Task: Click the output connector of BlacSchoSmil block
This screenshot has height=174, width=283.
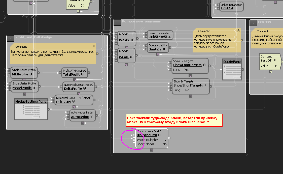Action: [169, 138]
